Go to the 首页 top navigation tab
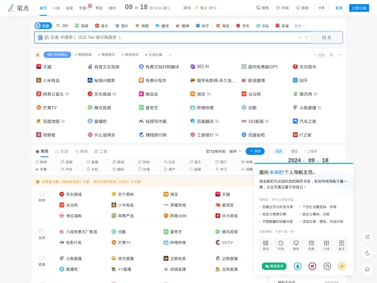This screenshot has height=283, width=377. tap(43, 8)
